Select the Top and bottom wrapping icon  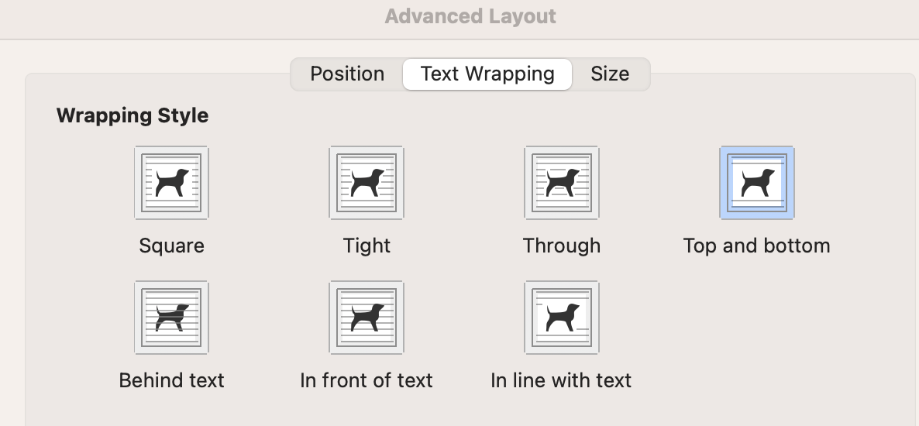coord(757,184)
